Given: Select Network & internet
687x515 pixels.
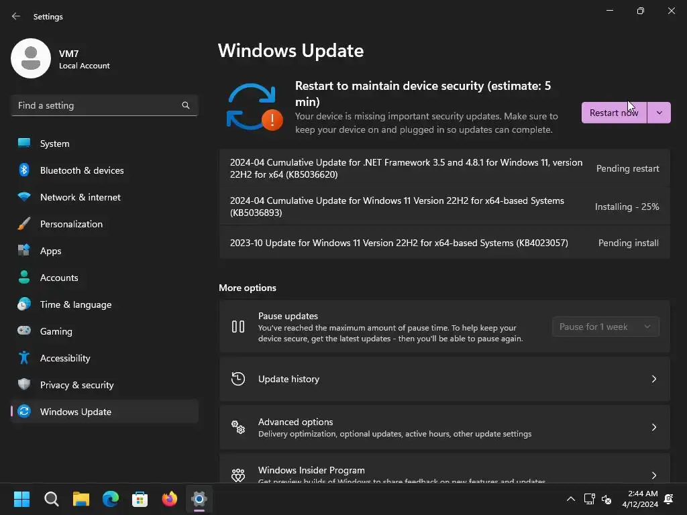Looking at the screenshot, I should click(105, 196).
